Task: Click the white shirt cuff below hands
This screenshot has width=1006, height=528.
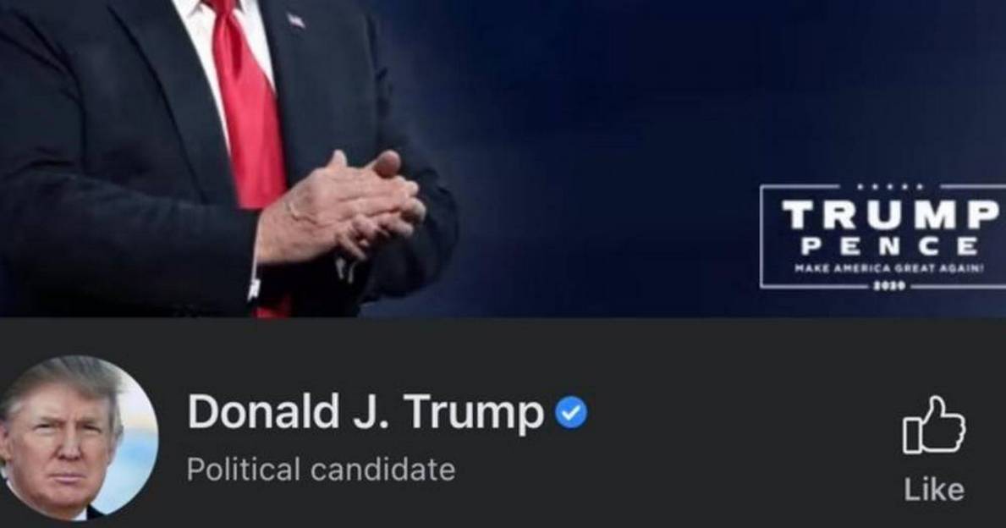Action: click(254, 287)
